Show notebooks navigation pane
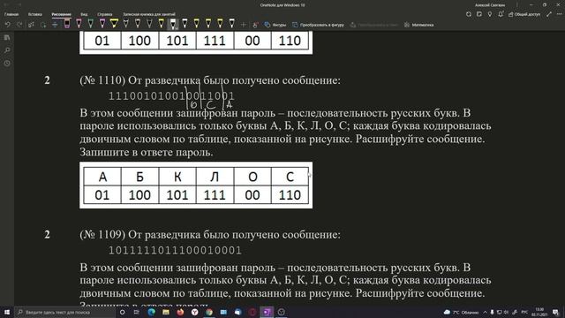Screen dimensions: 565x318 click(7, 37)
